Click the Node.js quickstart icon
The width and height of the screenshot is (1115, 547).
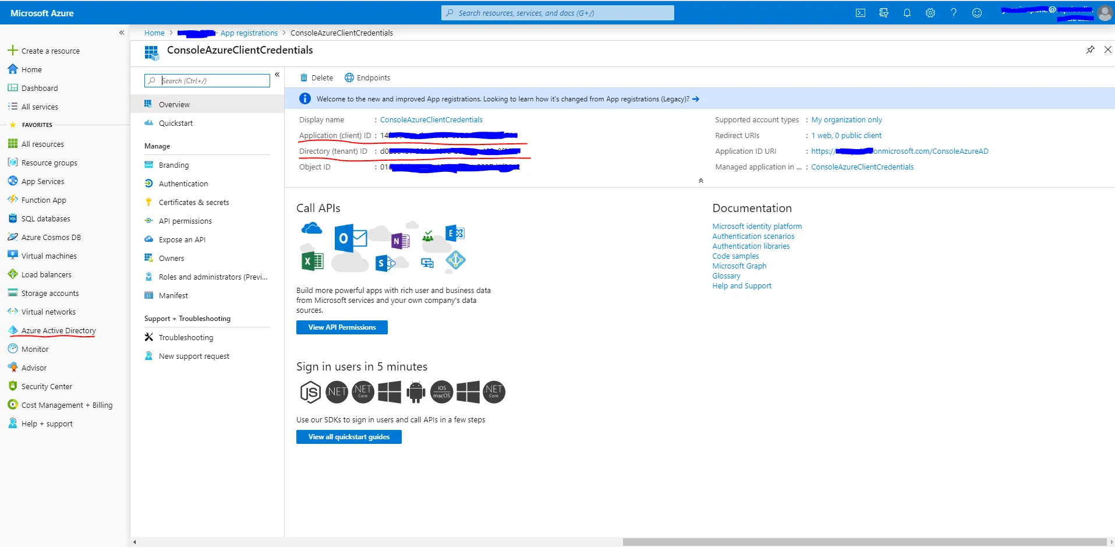coord(310,392)
